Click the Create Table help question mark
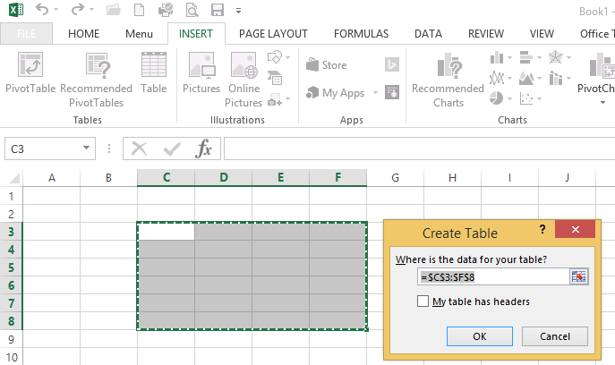 [542, 229]
